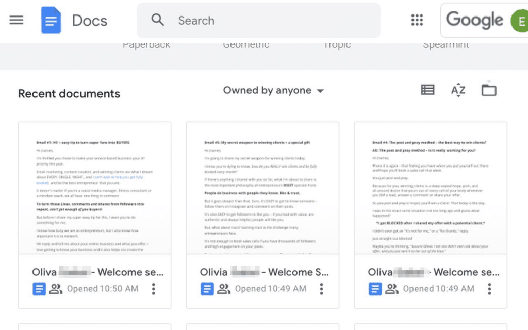Open the file picker folder icon
The height and width of the screenshot is (330, 528).
[488, 90]
